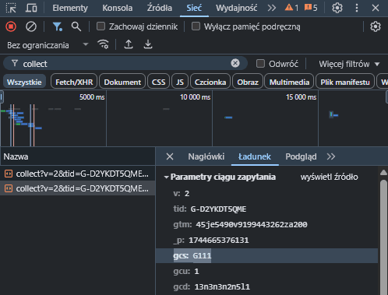The image size is (388, 295).
Task: Click the wyświetl źródło link
Action: coord(329,177)
